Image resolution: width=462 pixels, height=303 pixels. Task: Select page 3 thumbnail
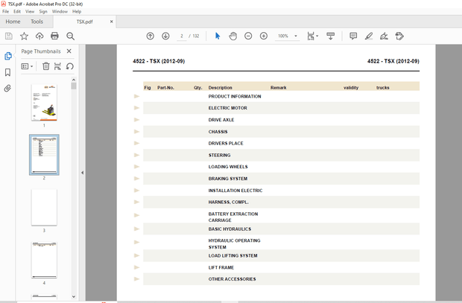[x=44, y=208]
